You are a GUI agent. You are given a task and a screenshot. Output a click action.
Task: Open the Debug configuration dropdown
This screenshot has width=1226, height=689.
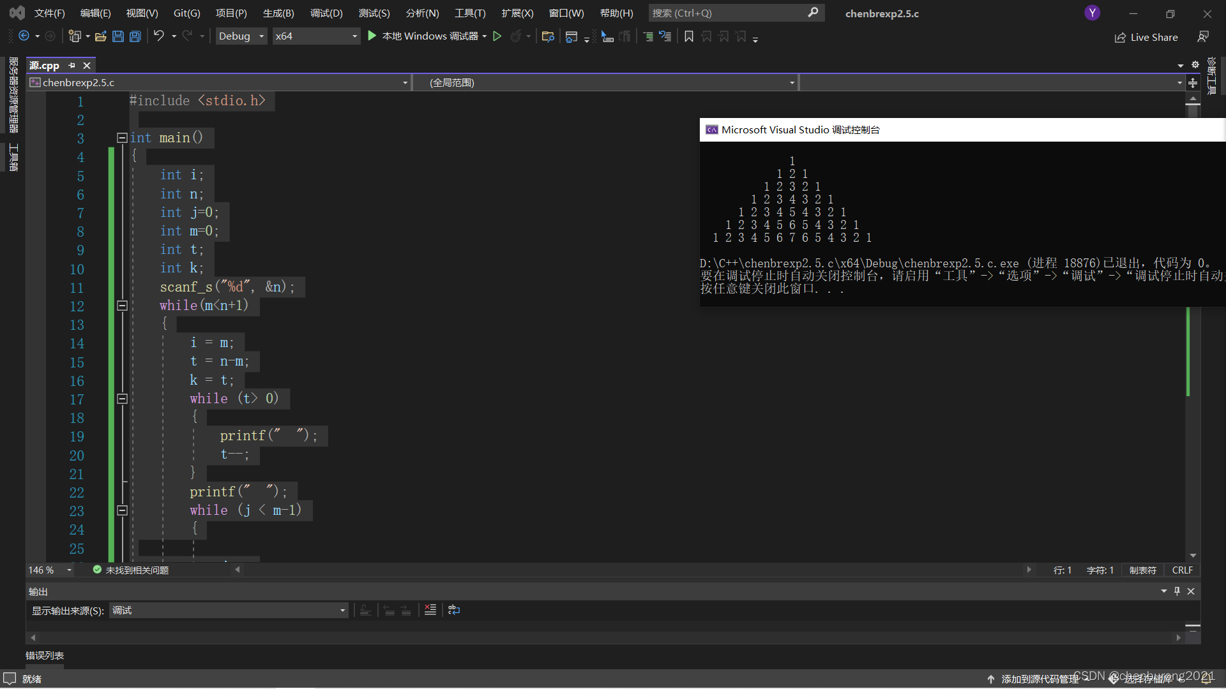pos(241,36)
